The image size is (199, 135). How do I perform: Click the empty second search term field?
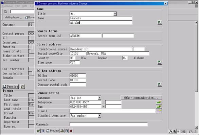[118, 36]
